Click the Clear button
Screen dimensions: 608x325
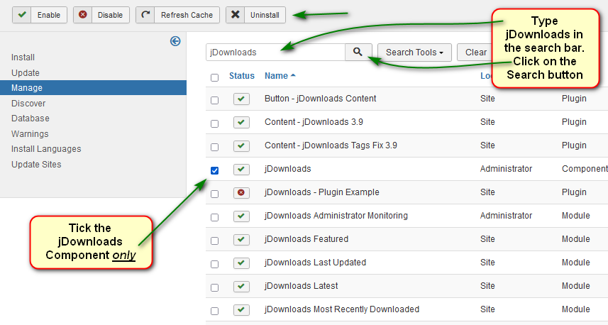(x=475, y=53)
